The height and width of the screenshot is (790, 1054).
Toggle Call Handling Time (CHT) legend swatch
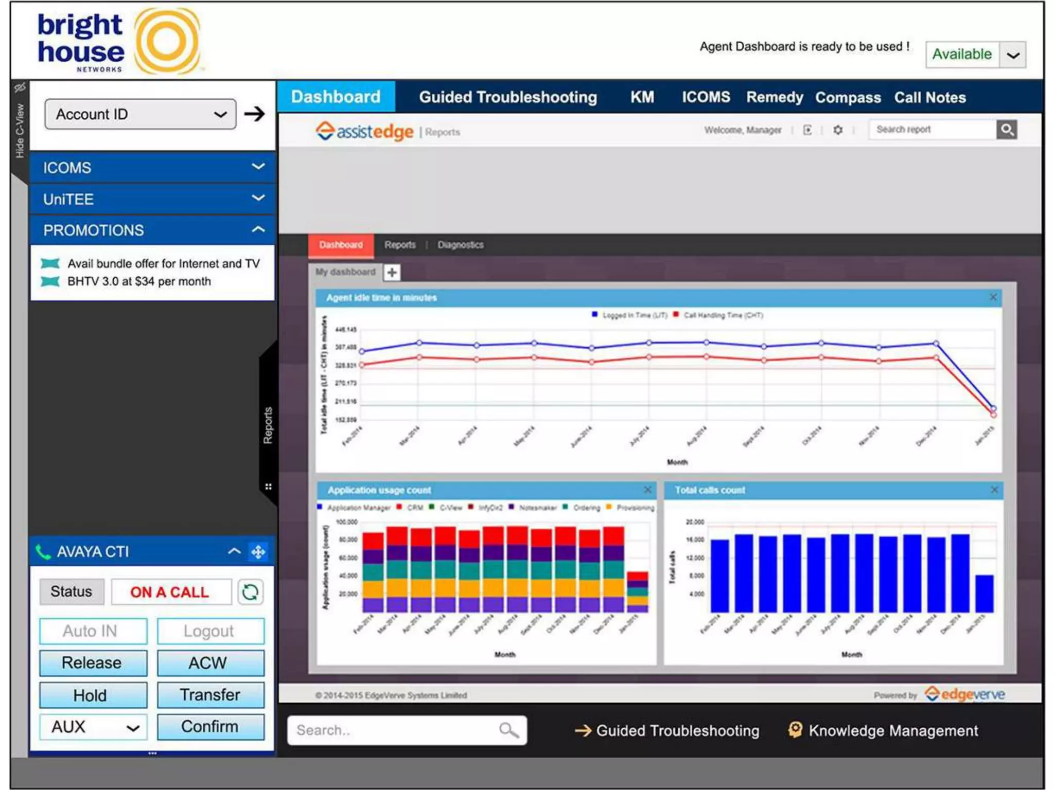676,314
